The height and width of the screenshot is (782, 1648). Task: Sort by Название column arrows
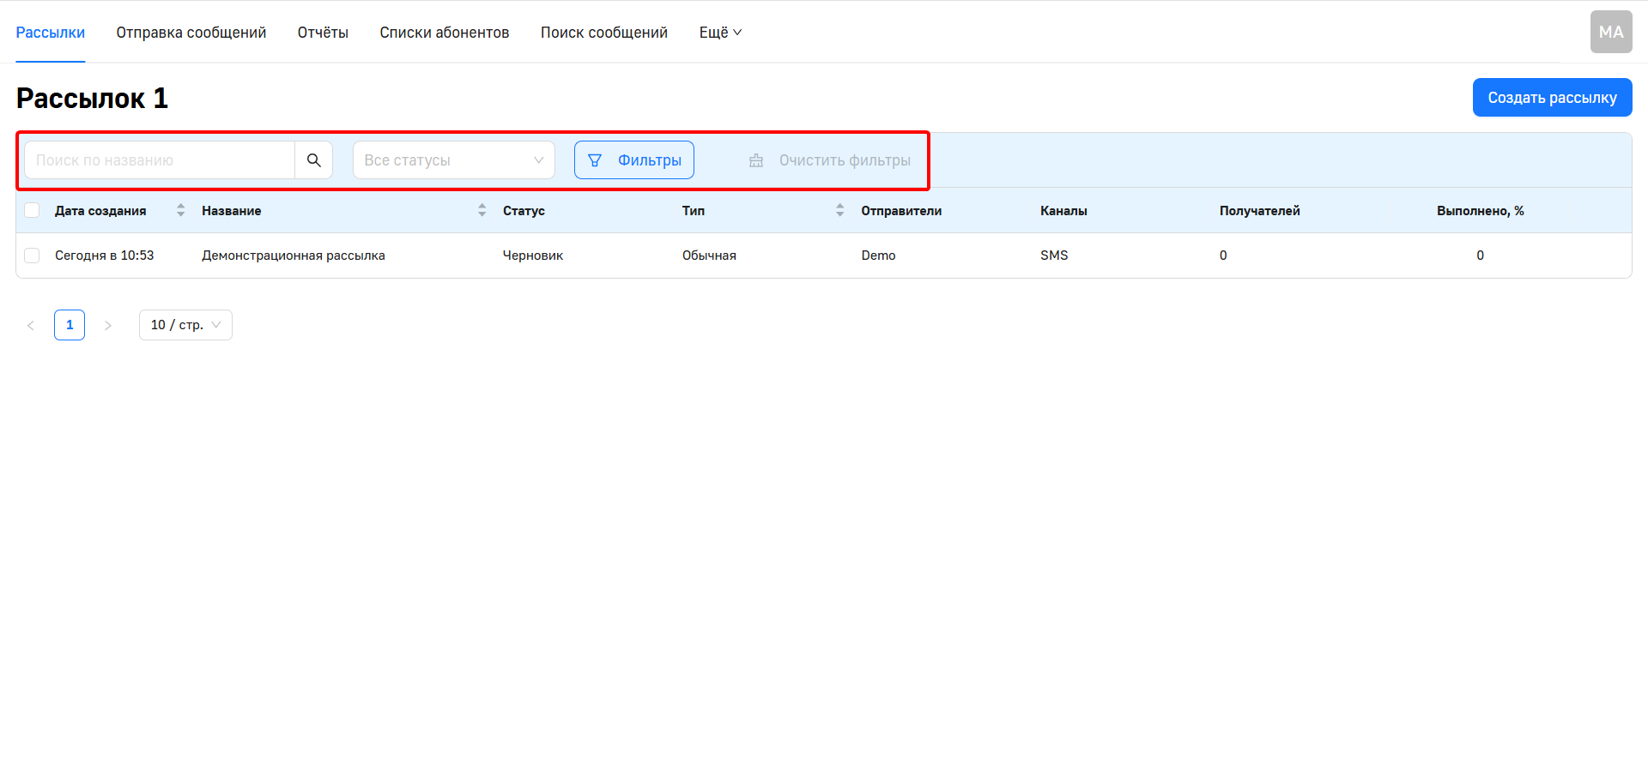(482, 210)
